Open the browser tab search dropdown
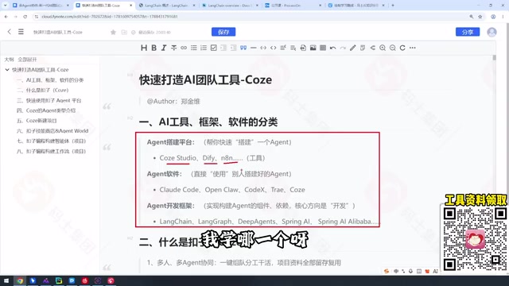Screen dimensions: 509x286 click(x=5, y=6)
